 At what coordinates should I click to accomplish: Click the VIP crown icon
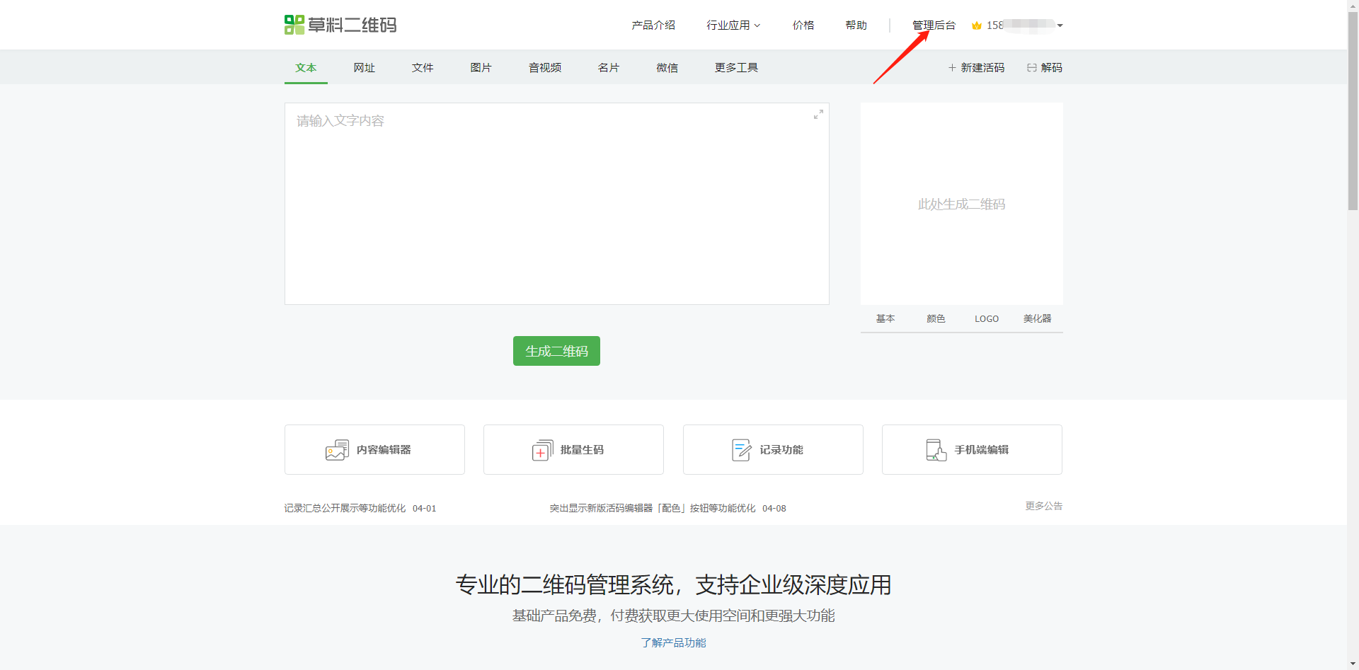(x=977, y=25)
